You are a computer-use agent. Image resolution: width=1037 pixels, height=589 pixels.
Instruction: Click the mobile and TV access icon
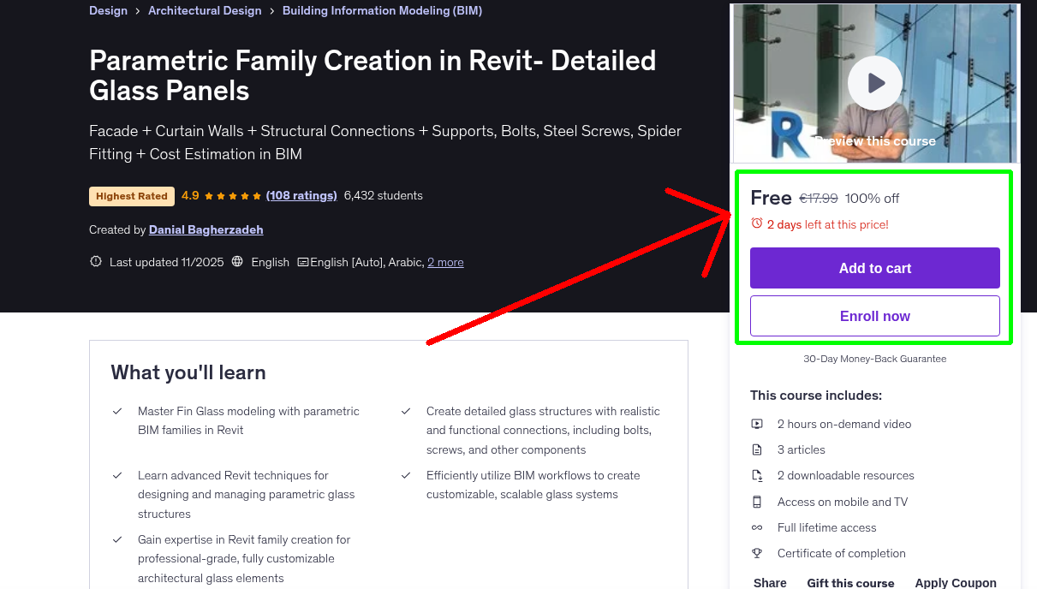[x=757, y=502]
